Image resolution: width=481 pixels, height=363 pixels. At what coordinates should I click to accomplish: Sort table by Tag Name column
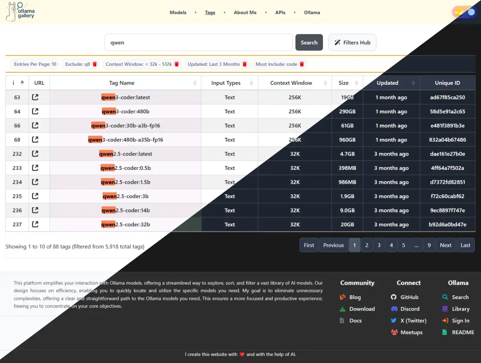click(195, 83)
